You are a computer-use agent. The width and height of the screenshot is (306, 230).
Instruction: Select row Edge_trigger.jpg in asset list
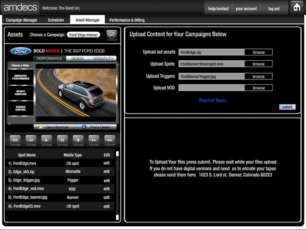point(59,180)
